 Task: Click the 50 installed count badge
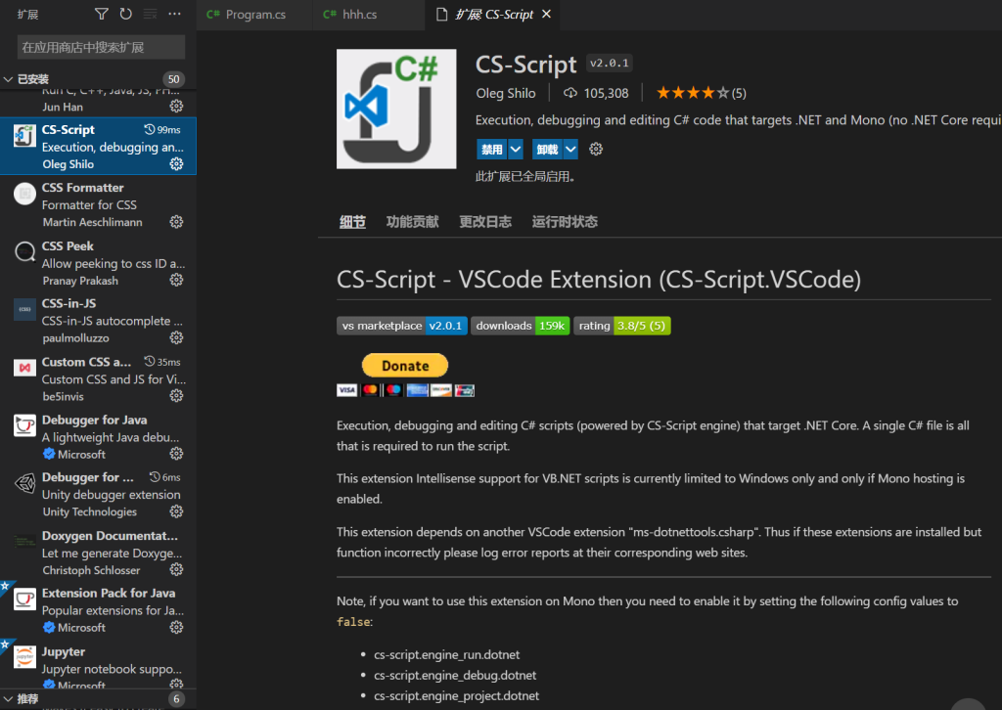(x=174, y=79)
